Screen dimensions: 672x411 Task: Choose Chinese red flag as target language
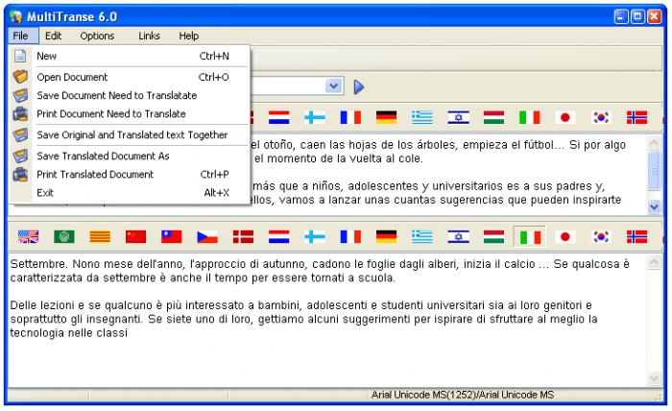click(x=136, y=236)
